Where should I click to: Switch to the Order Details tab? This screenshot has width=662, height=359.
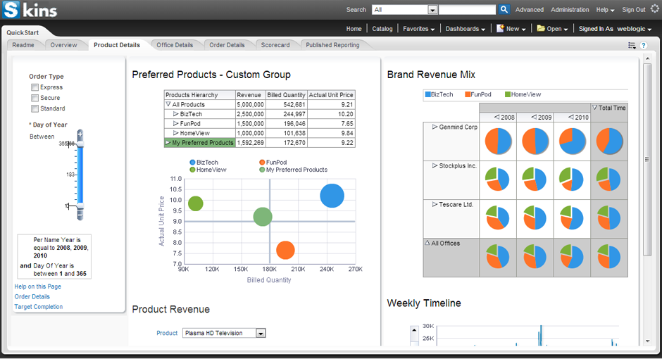click(x=227, y=45)
